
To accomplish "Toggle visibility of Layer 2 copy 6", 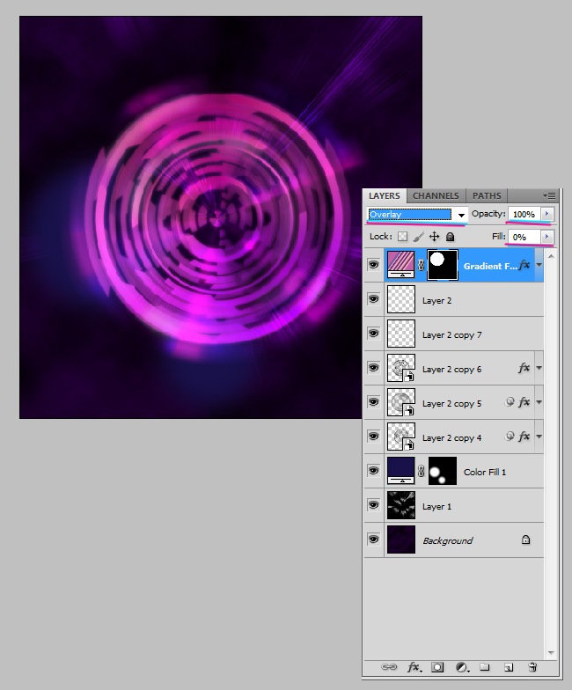I will [x=373, y=368].
